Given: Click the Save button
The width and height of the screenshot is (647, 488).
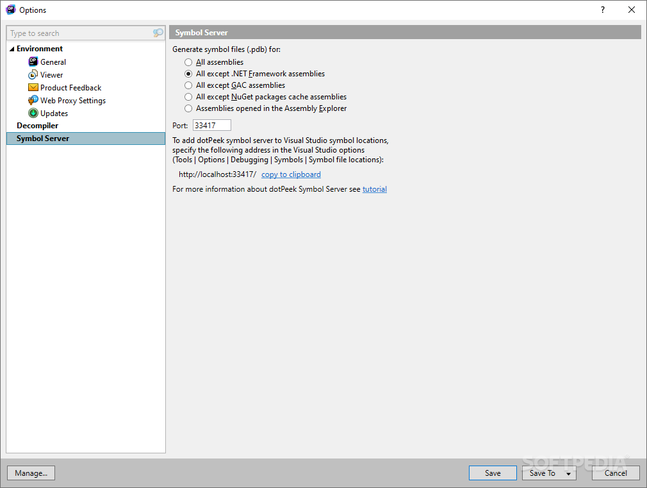Looking at the screenshot, I should [x=493, y=473].
